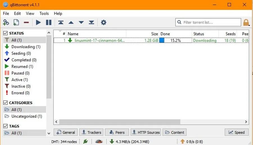Switch to the General tab
This screenshot has width=253, height=145.
pos(66,132)
